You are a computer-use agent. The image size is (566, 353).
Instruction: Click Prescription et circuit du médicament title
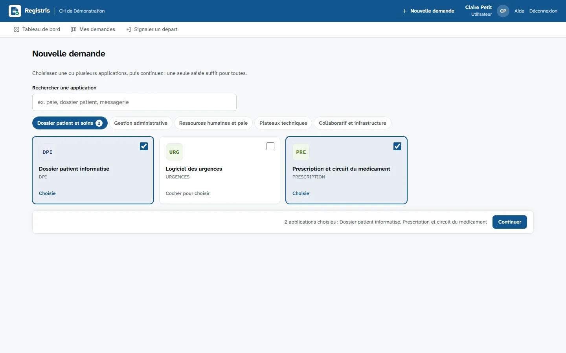coord(341,169)
